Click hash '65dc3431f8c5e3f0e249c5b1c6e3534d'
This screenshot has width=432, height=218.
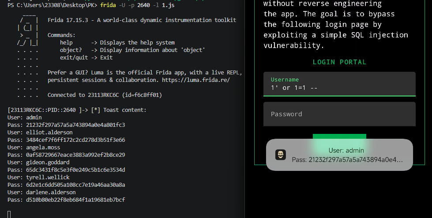[x=75, y=170]
